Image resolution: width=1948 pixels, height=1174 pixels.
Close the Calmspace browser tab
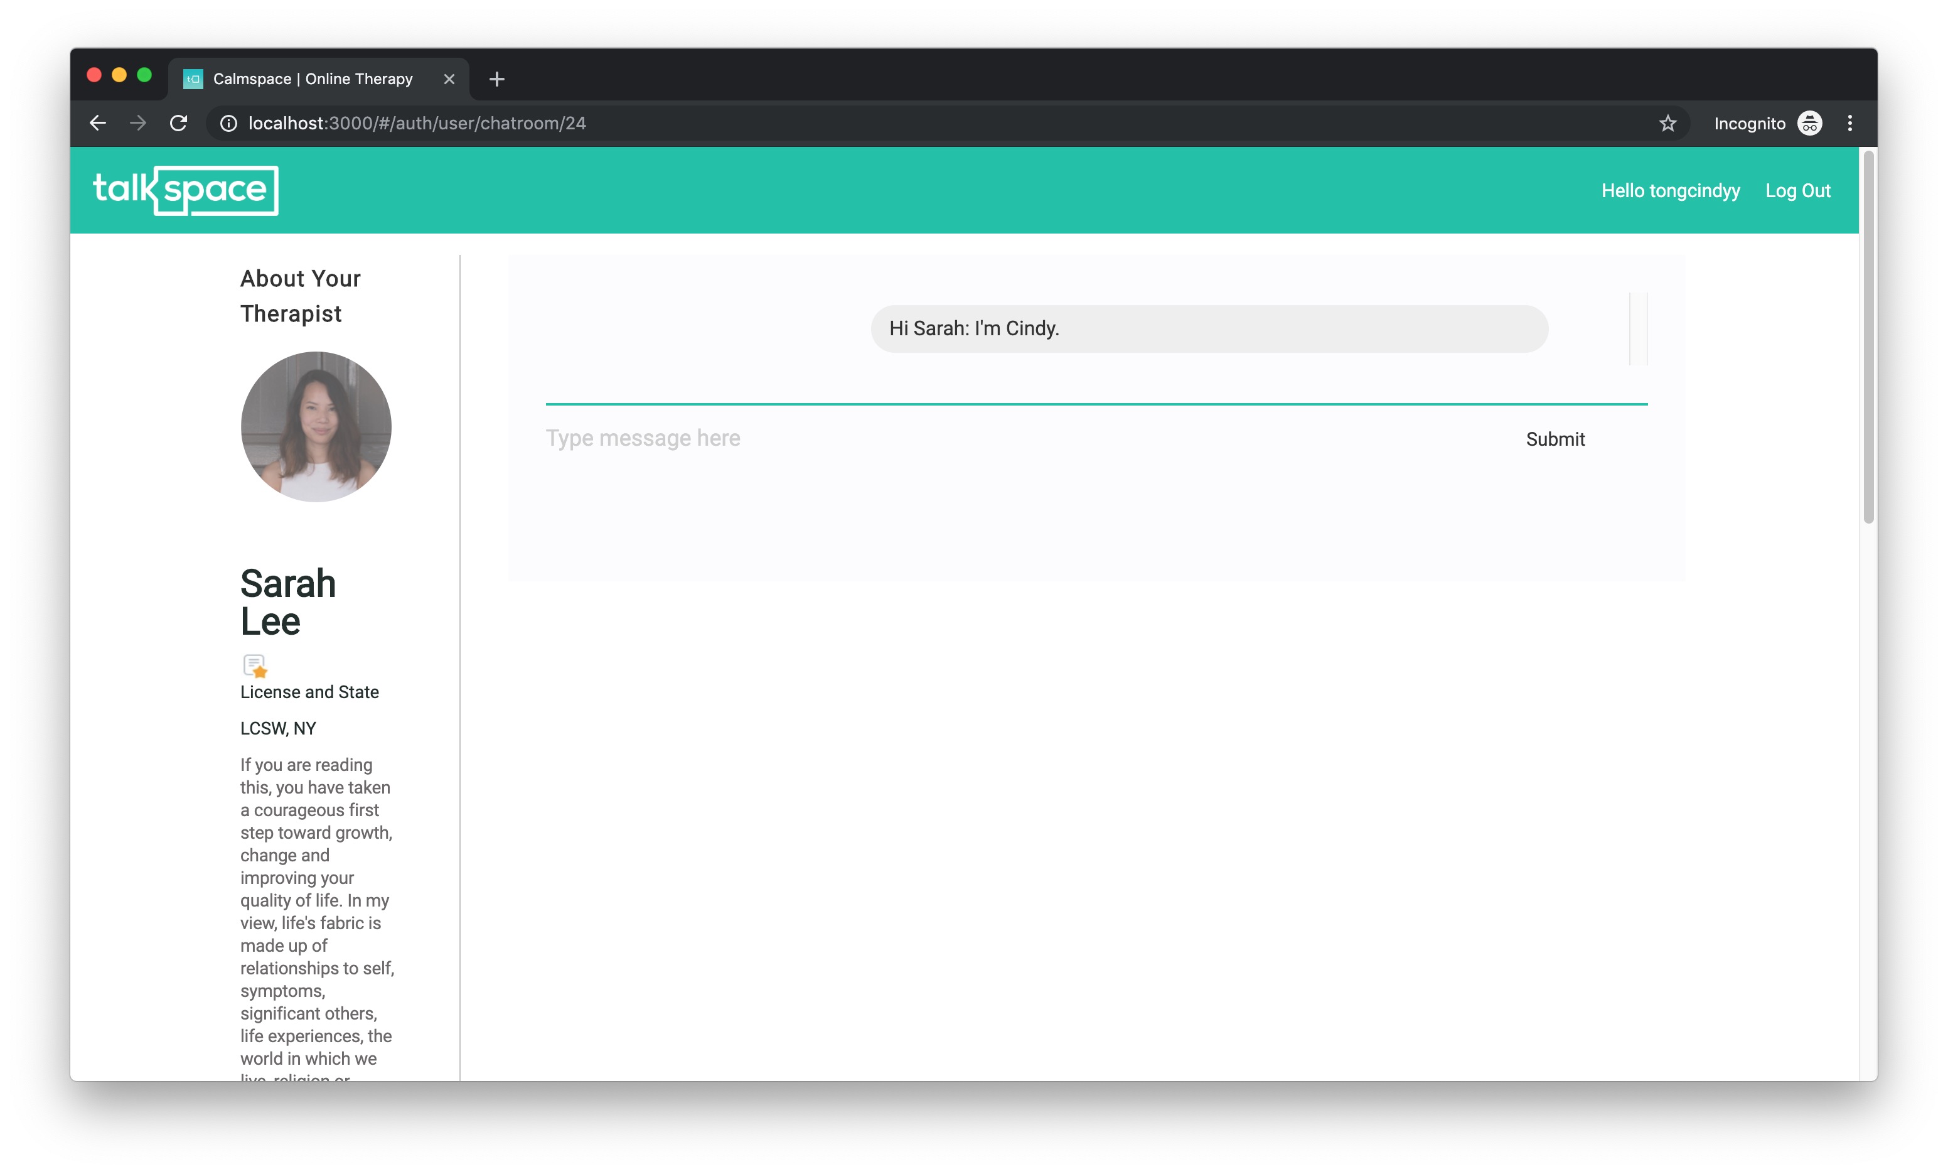click(x=449, y=79)
